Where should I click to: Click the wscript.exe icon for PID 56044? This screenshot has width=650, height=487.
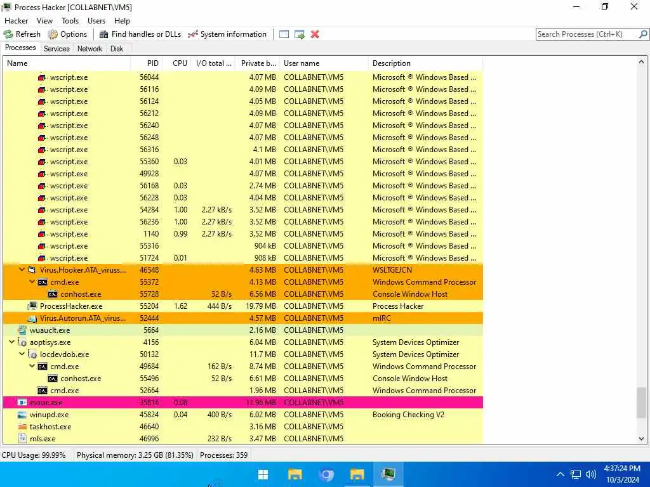42,77
